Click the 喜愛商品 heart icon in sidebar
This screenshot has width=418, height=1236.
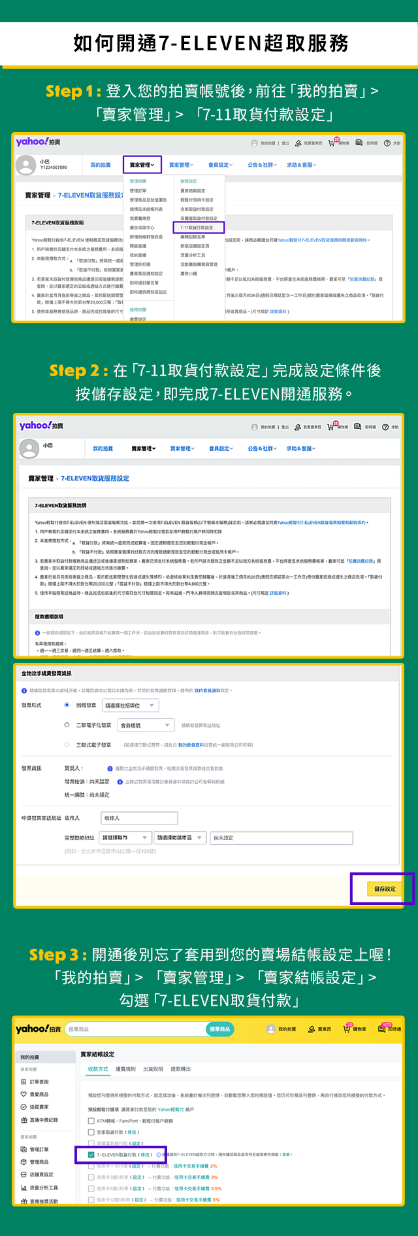click(x=24, y=1094)
